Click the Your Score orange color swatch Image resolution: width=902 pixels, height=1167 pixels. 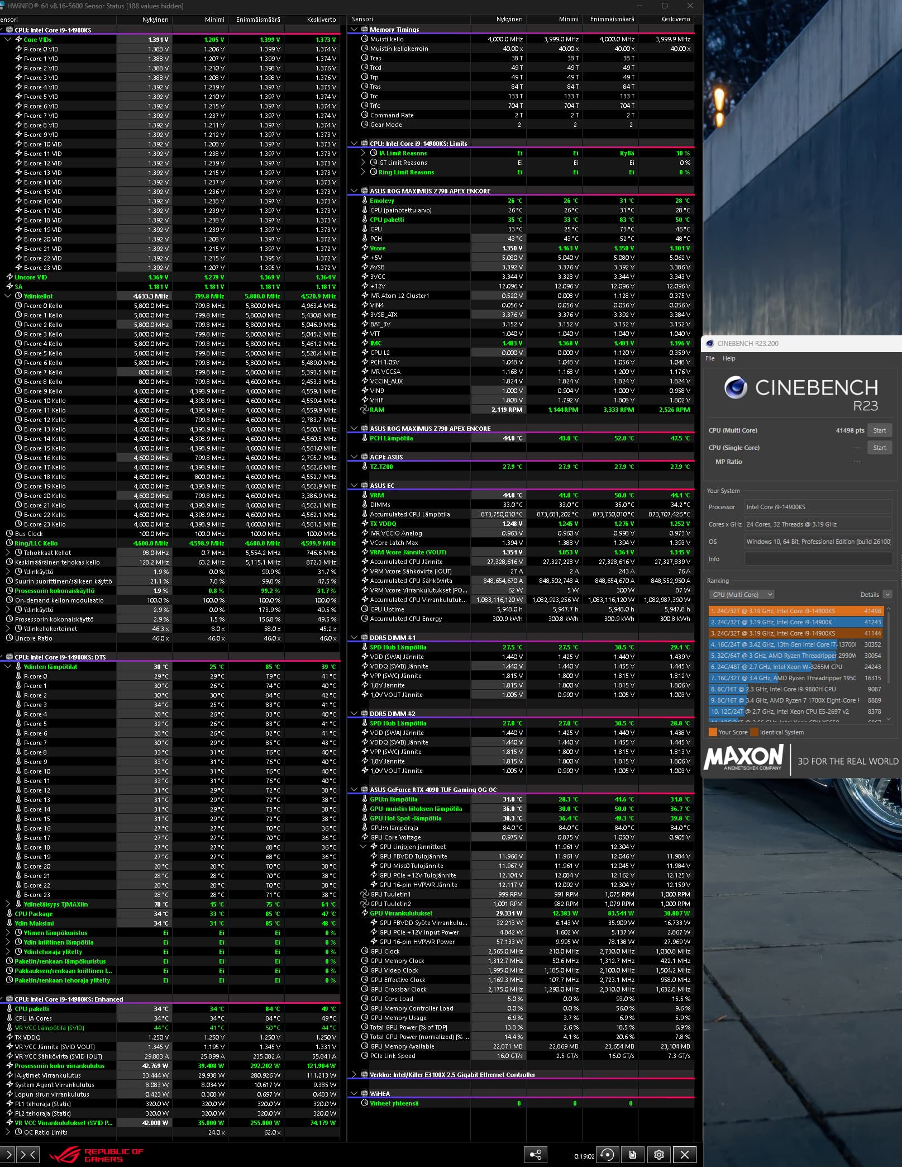click(713, 732)
